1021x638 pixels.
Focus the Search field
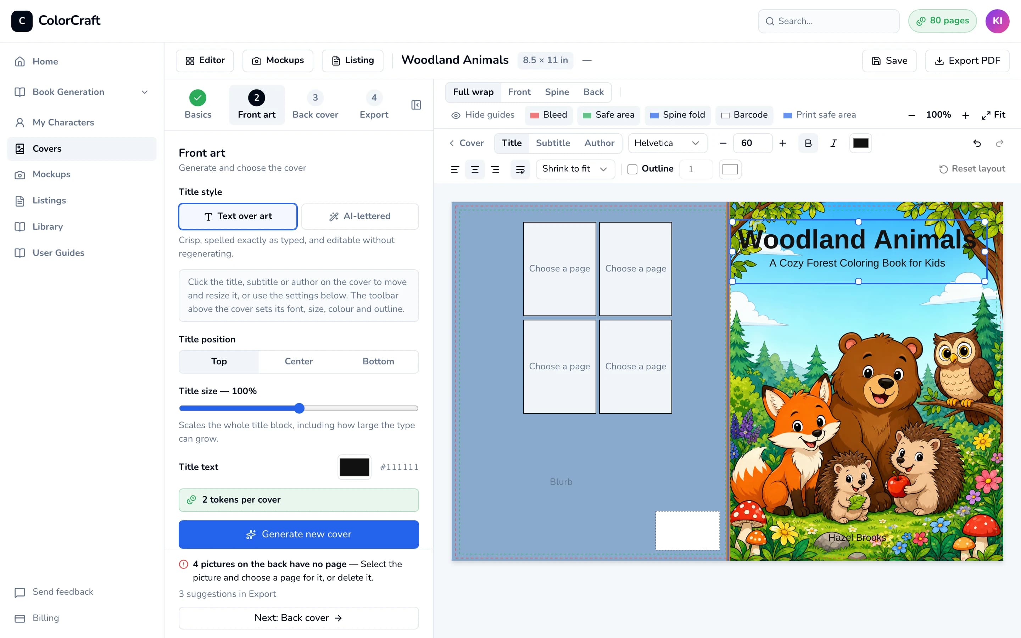point(828,21)
